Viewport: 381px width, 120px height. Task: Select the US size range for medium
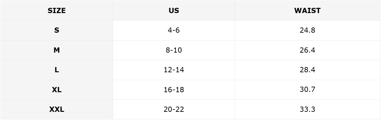[174, 50]
